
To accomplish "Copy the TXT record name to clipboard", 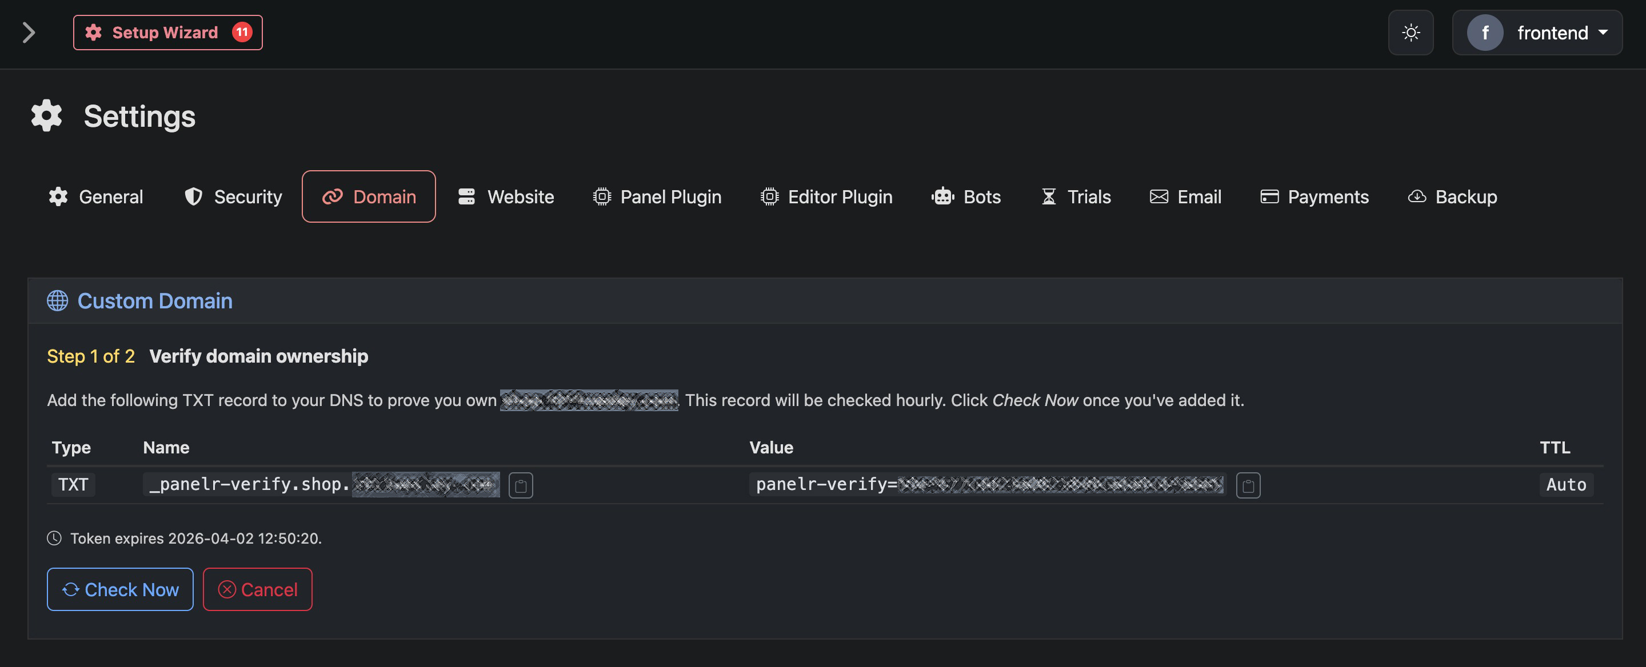I will tap(521, 485).
